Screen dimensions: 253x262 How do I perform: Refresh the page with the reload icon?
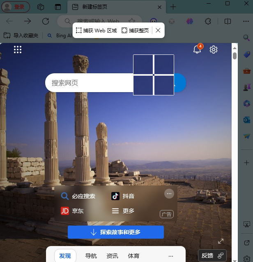coord(46,21)
